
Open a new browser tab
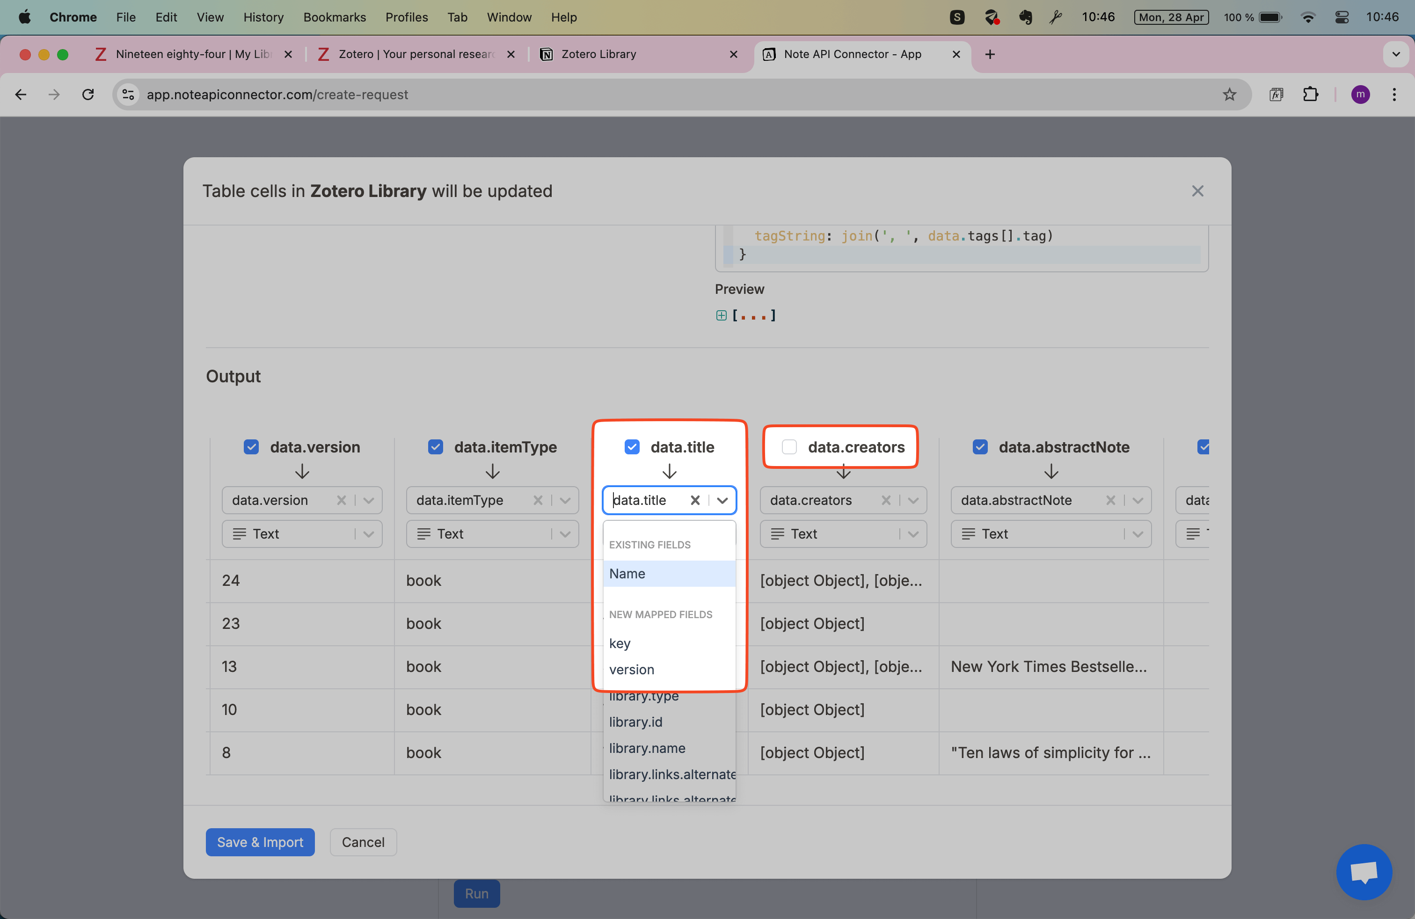pyautogui.click(x=989, y=54)
